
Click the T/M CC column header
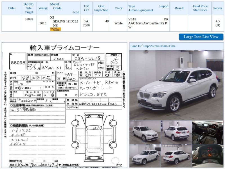[86, 8]
